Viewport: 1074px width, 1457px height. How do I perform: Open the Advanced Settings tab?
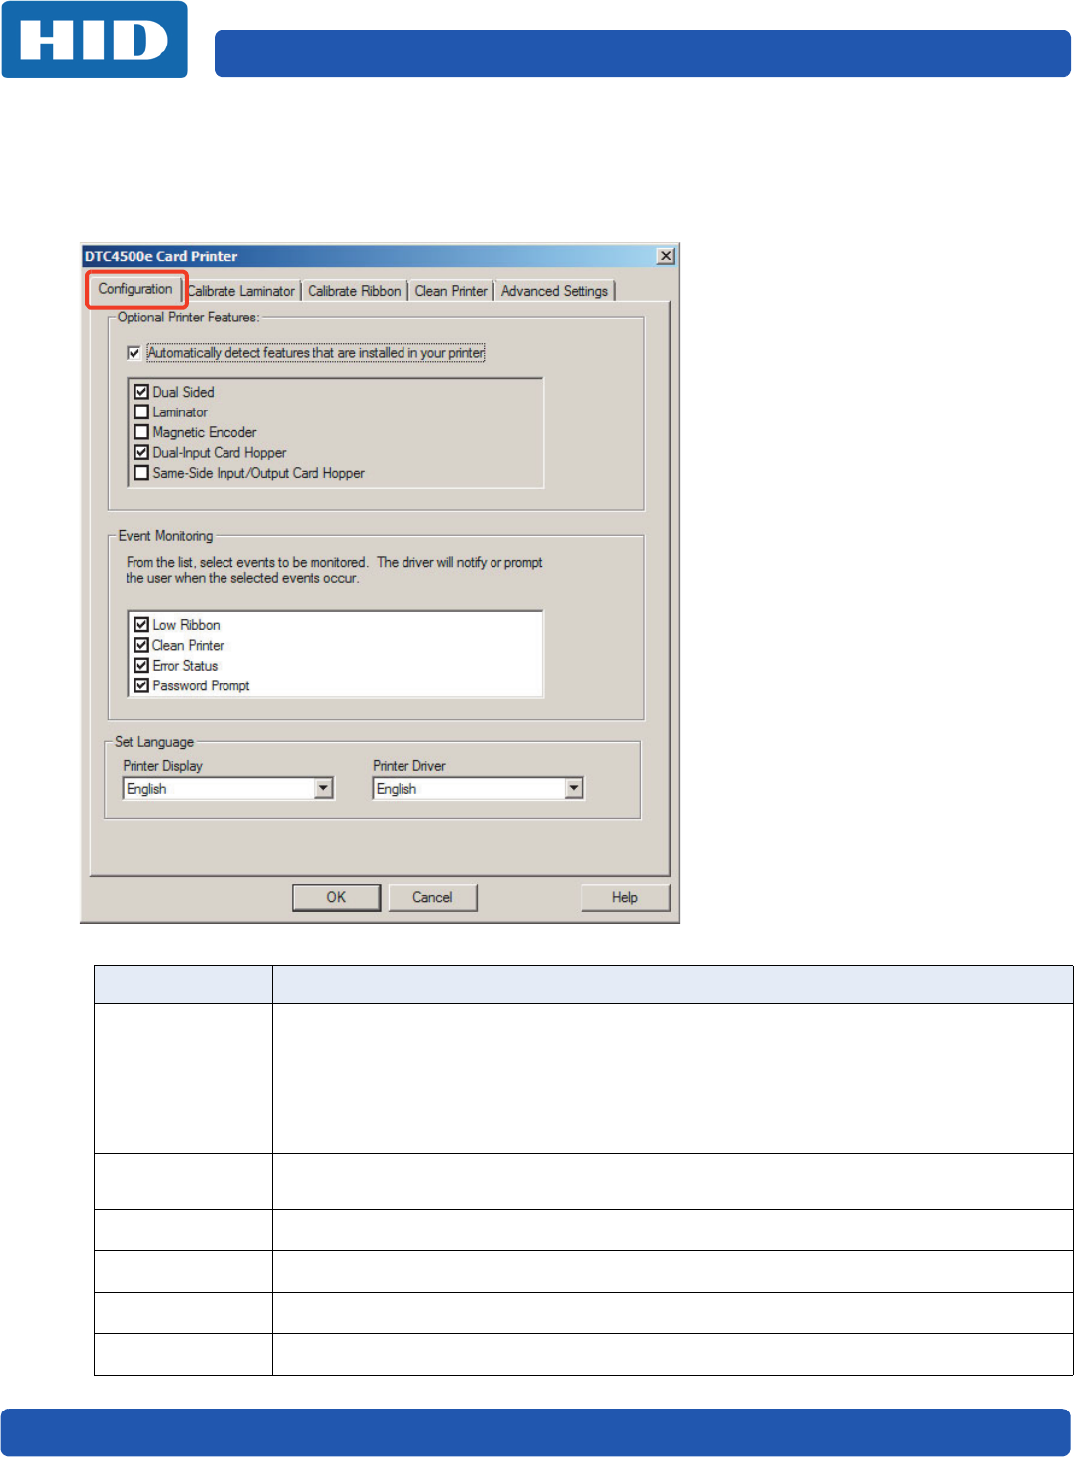(x=555, y=291)
